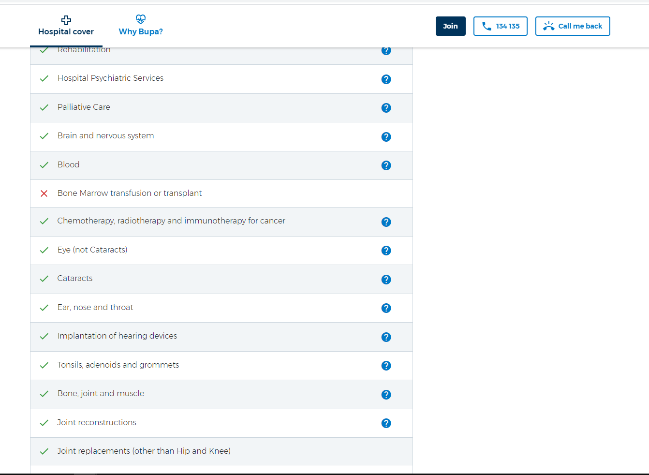Viewport: 649px width, 475px height.
Task: Click the Eye (not Cataracts) label
Action: [x=92, y=250]
